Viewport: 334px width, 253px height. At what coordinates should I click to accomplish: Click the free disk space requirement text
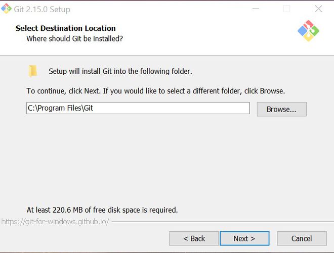(x=102, y=210)
